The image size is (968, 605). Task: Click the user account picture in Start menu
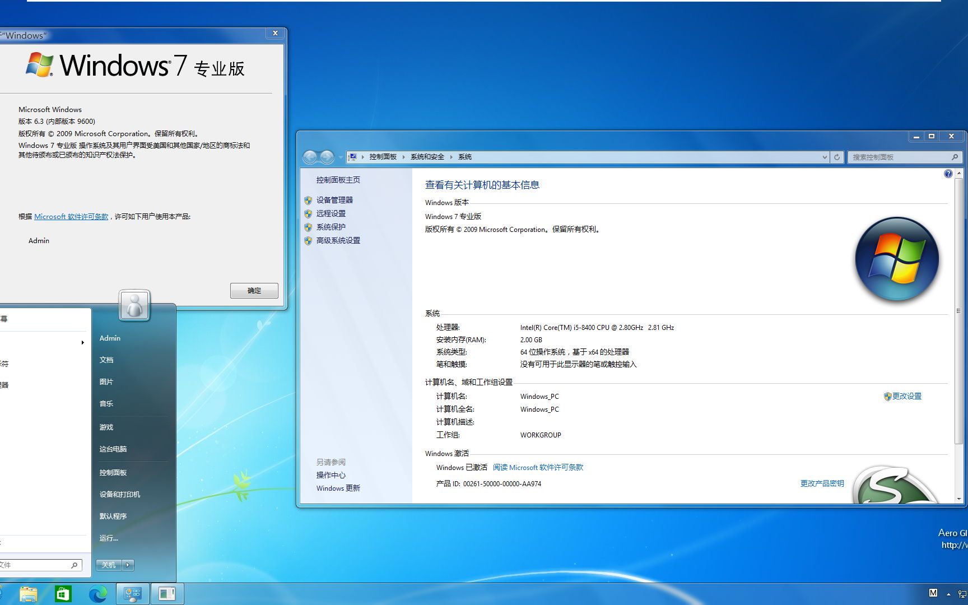coord(134,305)
